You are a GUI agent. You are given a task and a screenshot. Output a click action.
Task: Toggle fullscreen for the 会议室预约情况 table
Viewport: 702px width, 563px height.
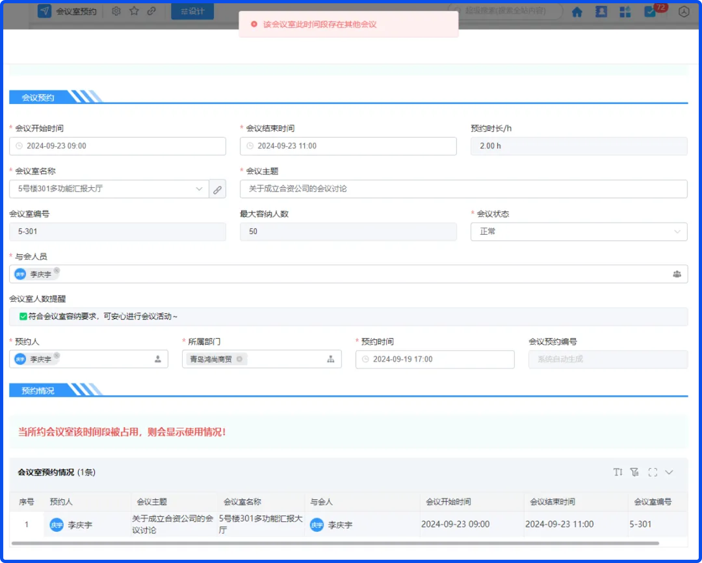coord(653,472)
